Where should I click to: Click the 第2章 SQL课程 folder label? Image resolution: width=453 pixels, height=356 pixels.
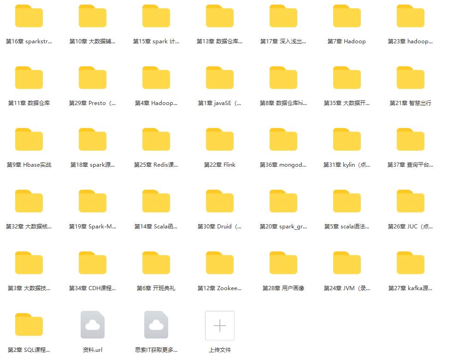click(29, 350)
